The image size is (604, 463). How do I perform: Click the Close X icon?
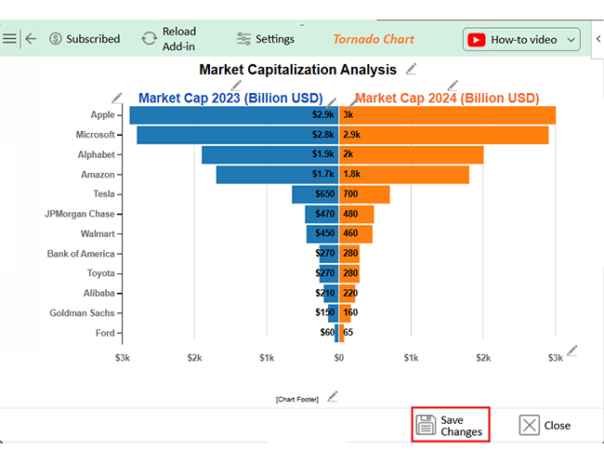[x=530, y=425]
